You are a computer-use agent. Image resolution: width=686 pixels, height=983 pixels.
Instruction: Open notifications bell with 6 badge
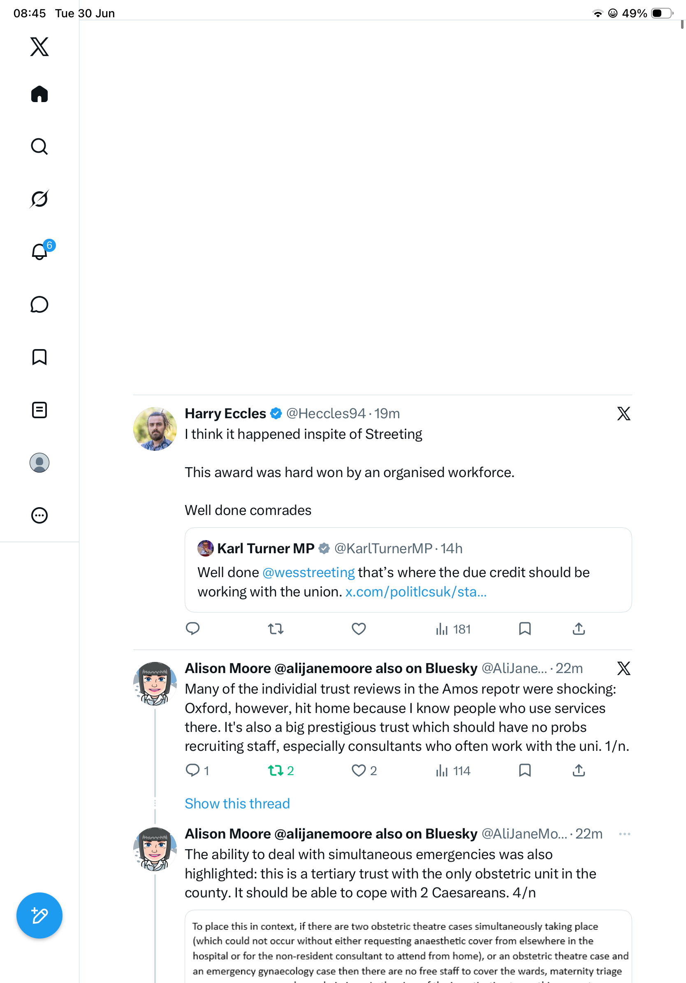pyautogui.click(x=42, y=250)
